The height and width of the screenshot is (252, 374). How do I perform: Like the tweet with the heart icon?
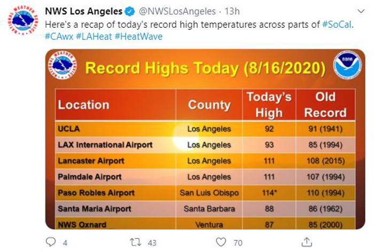221,242
